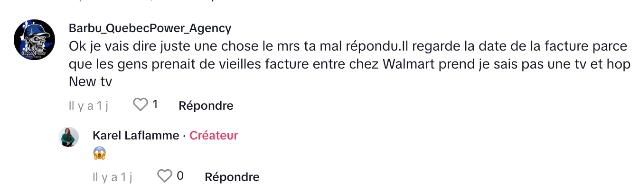
Task: Like Barbu_QuebecPower_Agency's comment with the heart icon
Action: pyautogui.click(x=140, y=105)
